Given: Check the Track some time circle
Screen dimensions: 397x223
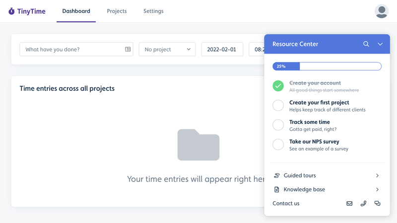Looking at the screenshot, I should tap(278, 125).
